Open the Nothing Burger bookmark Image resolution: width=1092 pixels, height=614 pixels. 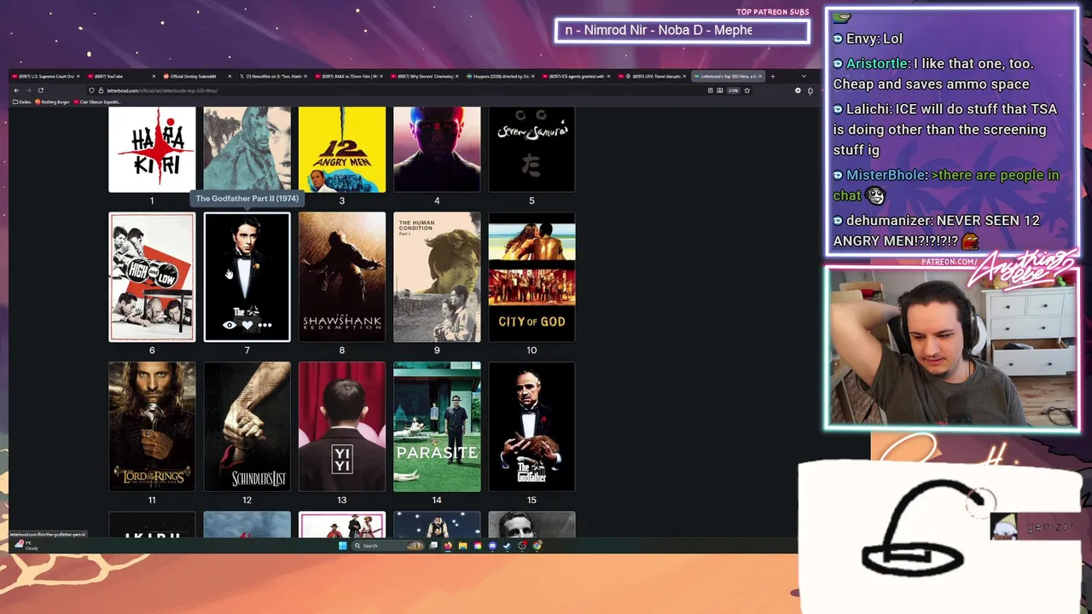[x=53, y=101]
